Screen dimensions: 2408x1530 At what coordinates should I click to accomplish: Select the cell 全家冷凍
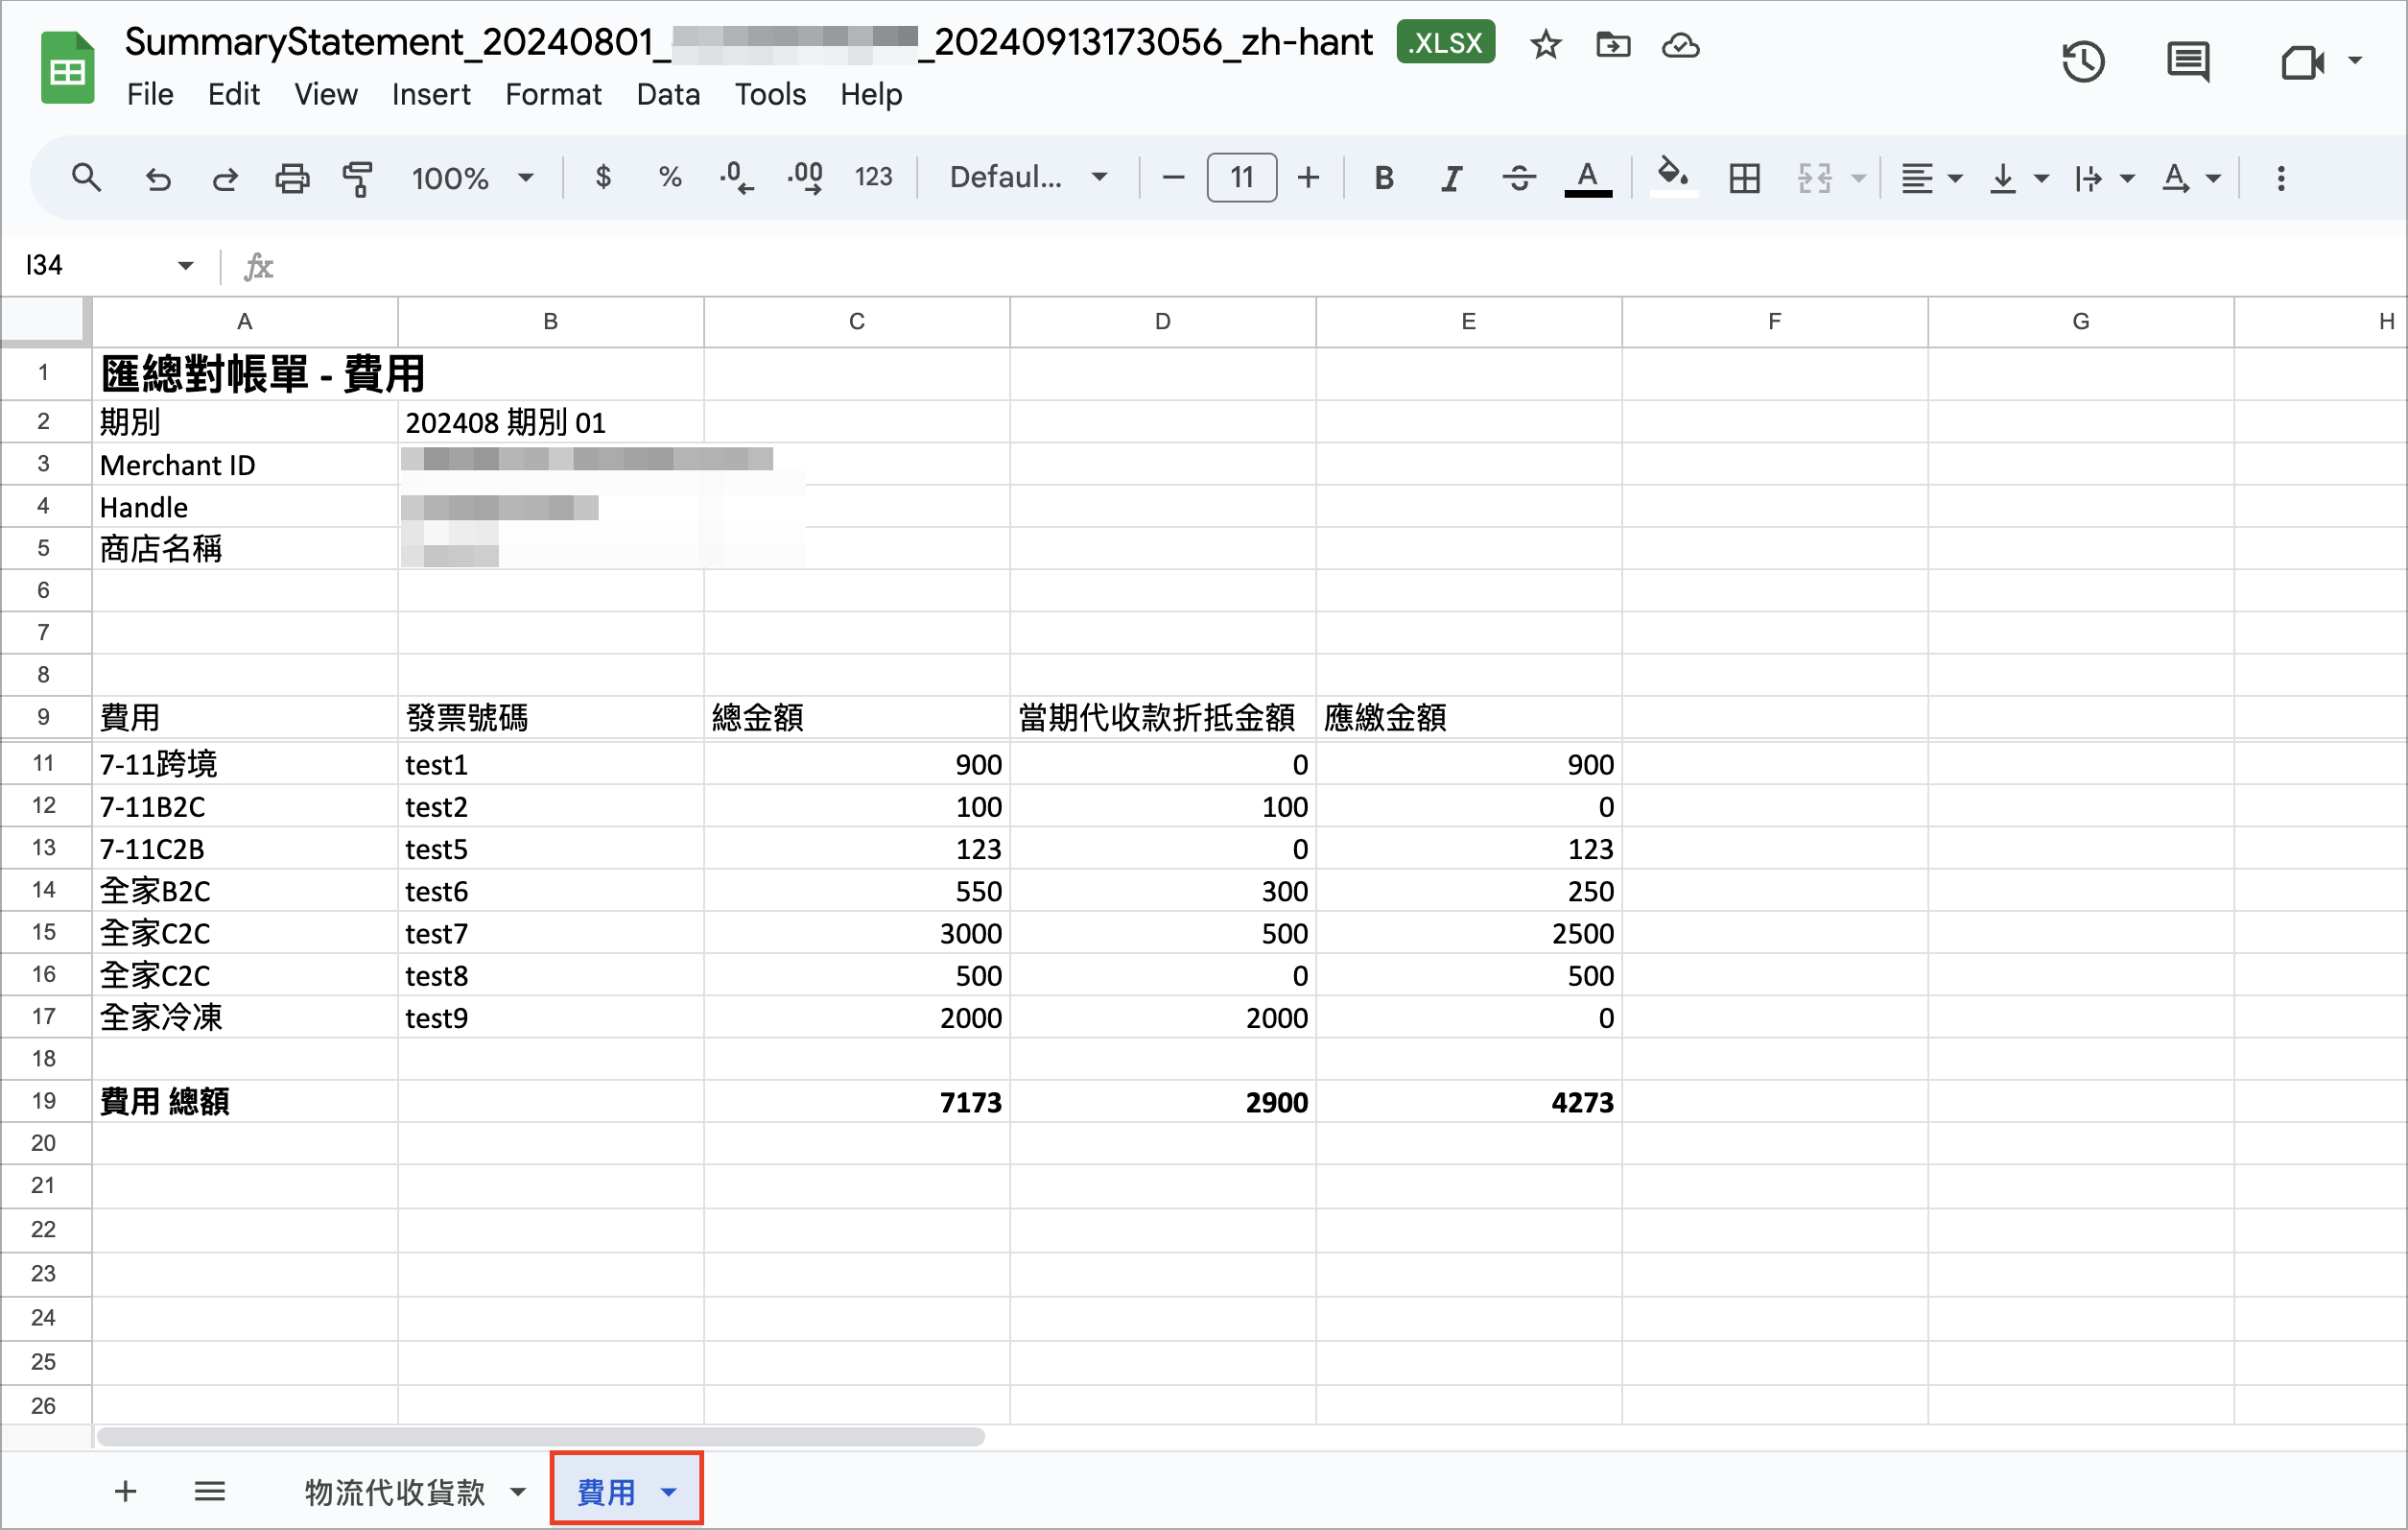click(245, 1016)
